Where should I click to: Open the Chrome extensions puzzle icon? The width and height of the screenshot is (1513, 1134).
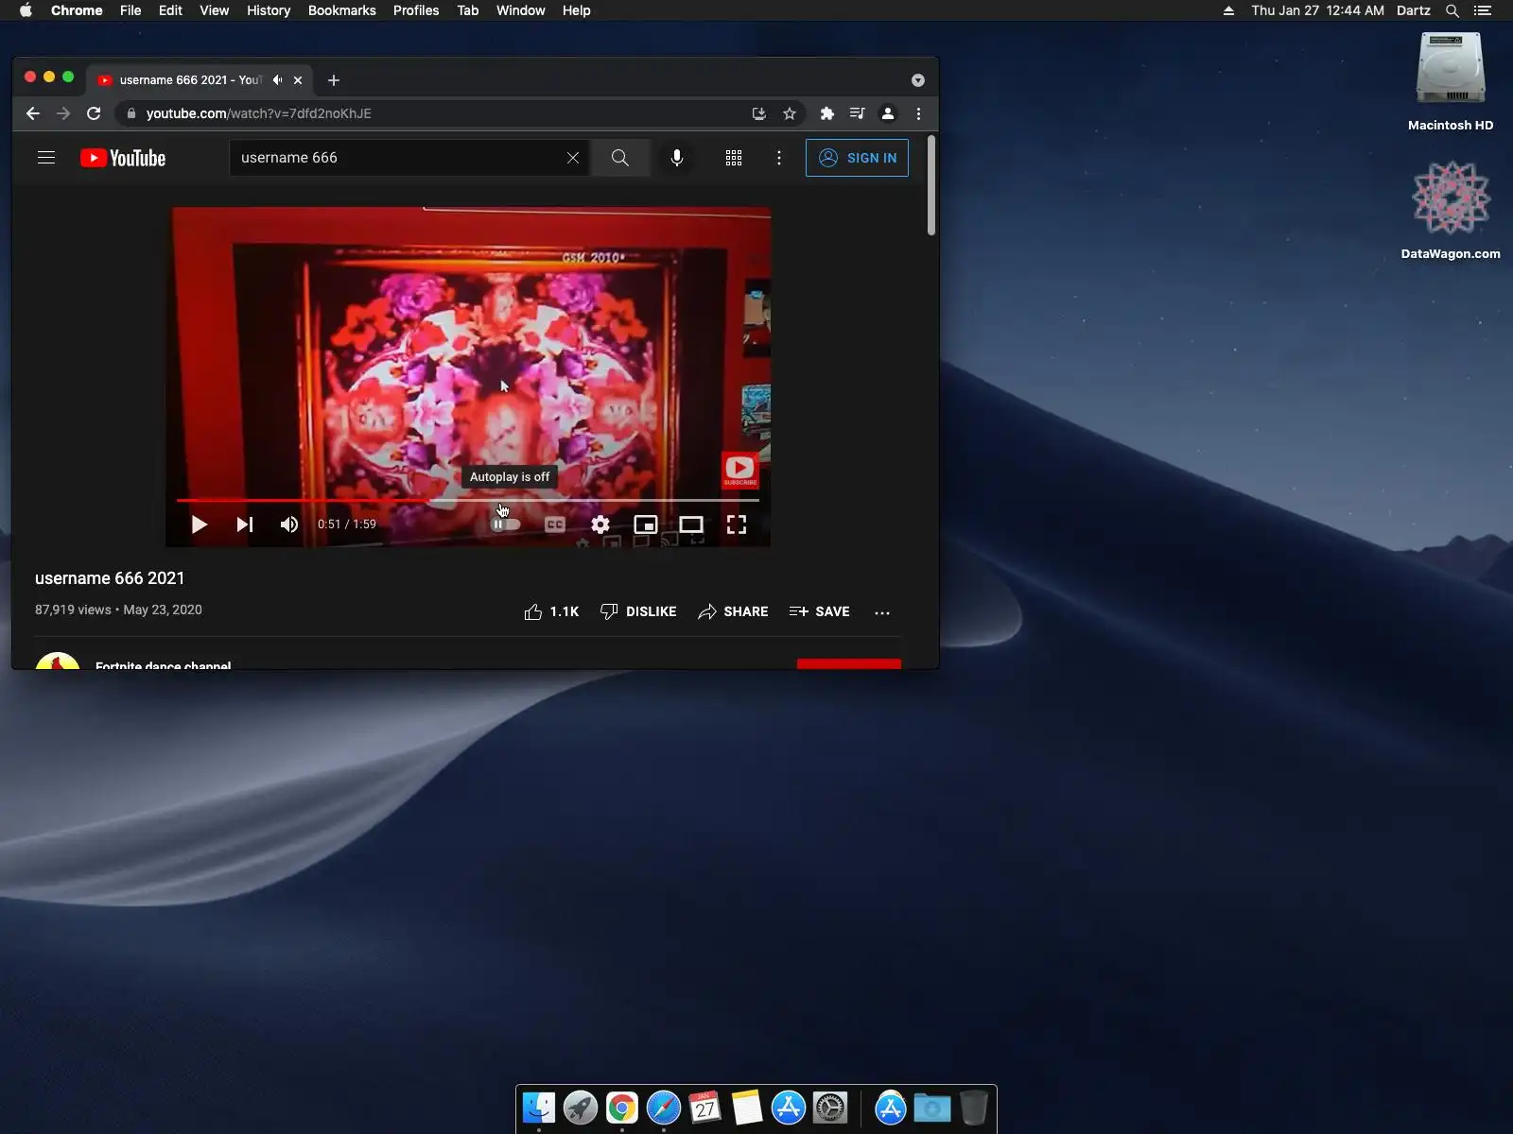(827, 113)
